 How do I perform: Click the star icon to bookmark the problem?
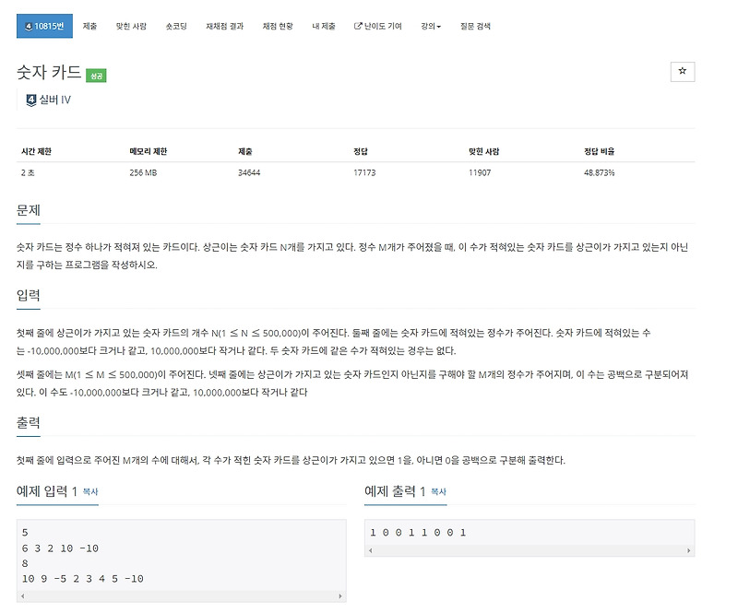click(x=684, y=72)
